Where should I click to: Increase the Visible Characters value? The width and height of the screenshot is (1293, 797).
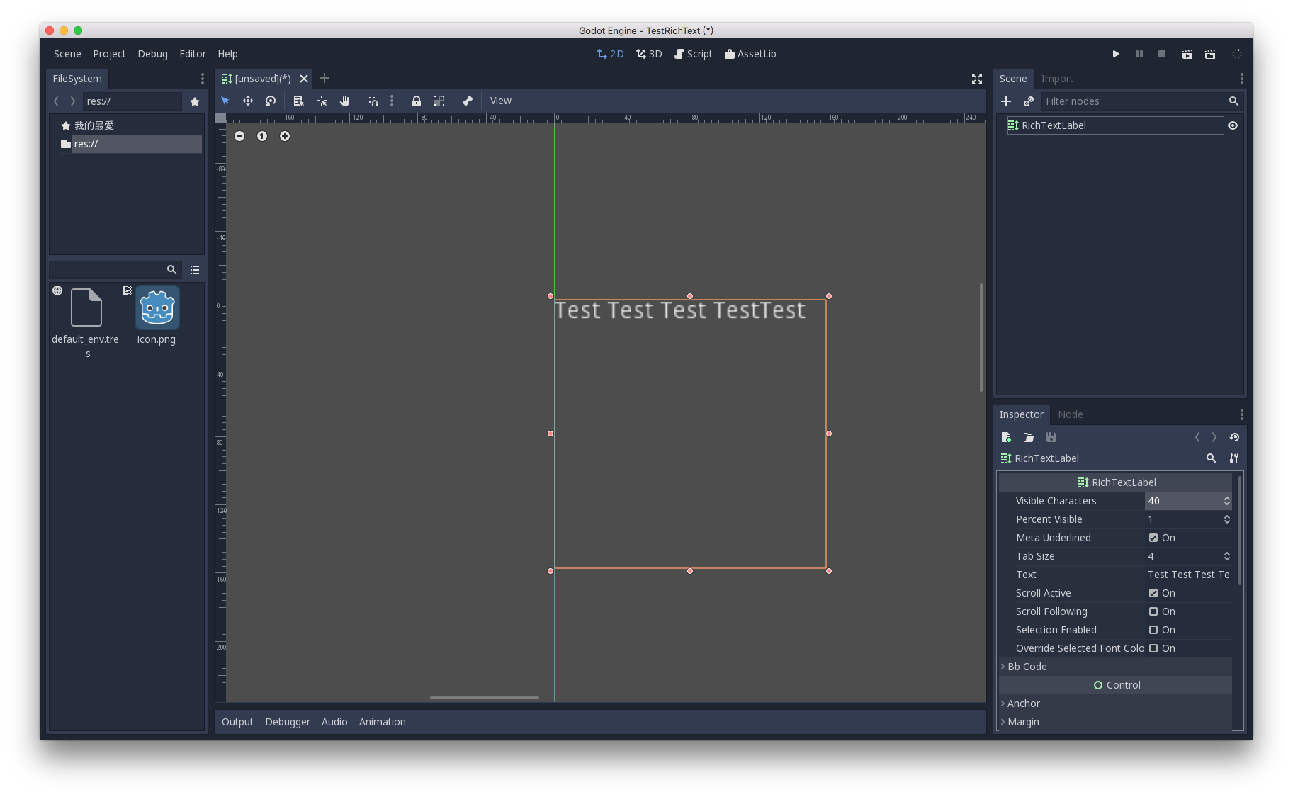[x=1226, y=498]
